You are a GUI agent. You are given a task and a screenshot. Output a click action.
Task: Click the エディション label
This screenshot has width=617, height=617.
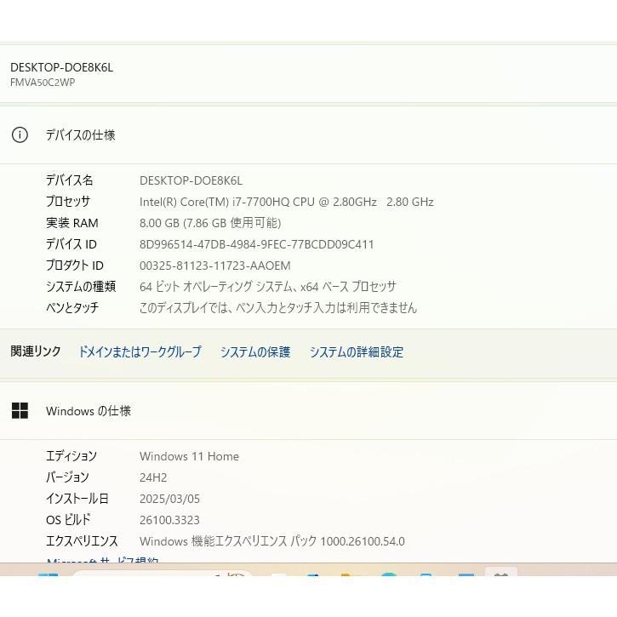[71, 456]
